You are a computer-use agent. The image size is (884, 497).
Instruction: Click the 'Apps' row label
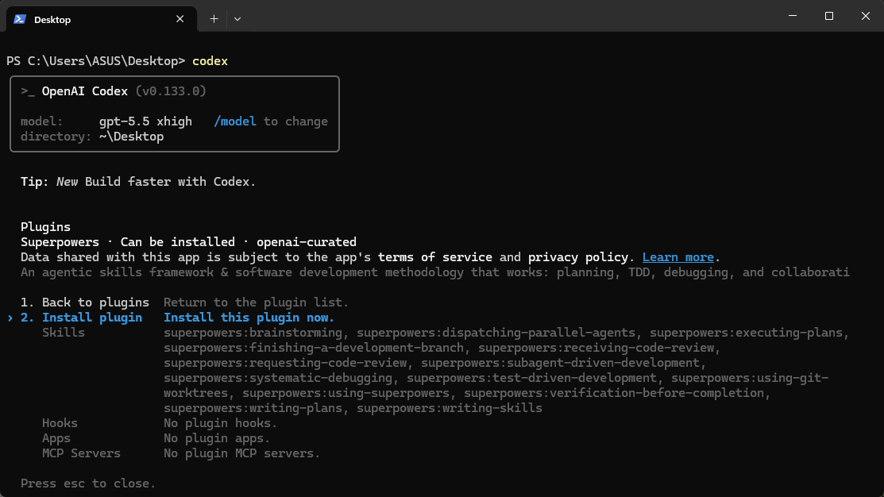pos(56,438)
